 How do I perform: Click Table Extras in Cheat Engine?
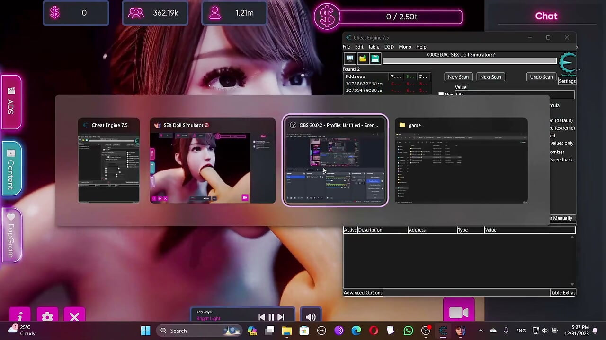[x=563, y=293]
